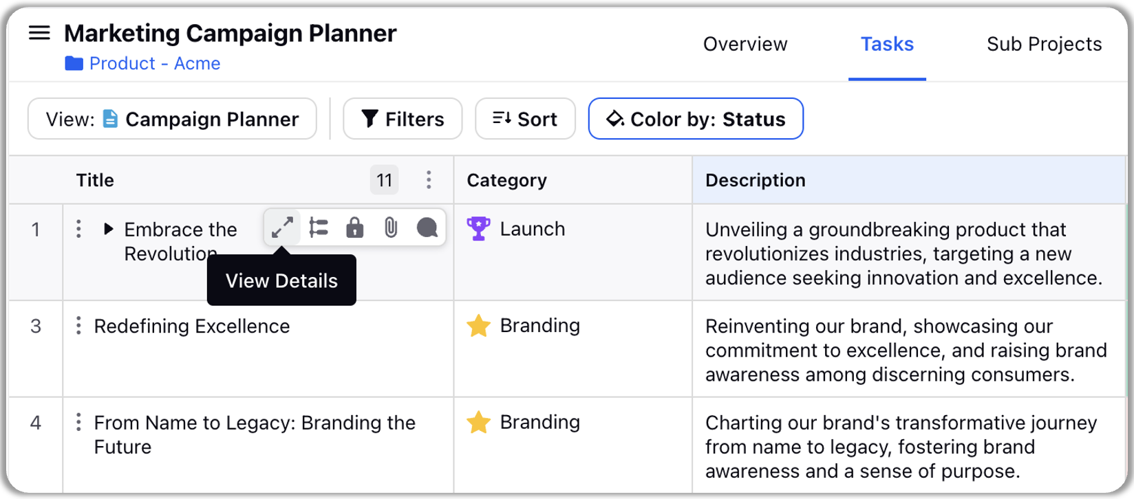Open the row 4 three-dot menu
This screenshot has width=1134, height=499.
(x=78, y=422)
